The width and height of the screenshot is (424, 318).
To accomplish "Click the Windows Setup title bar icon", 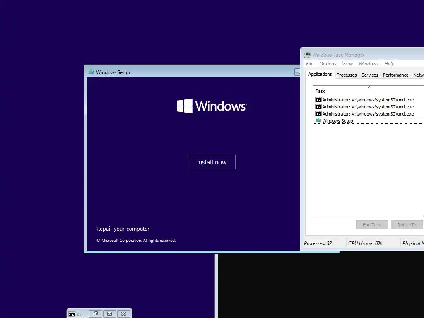I will tap(91, 72).
